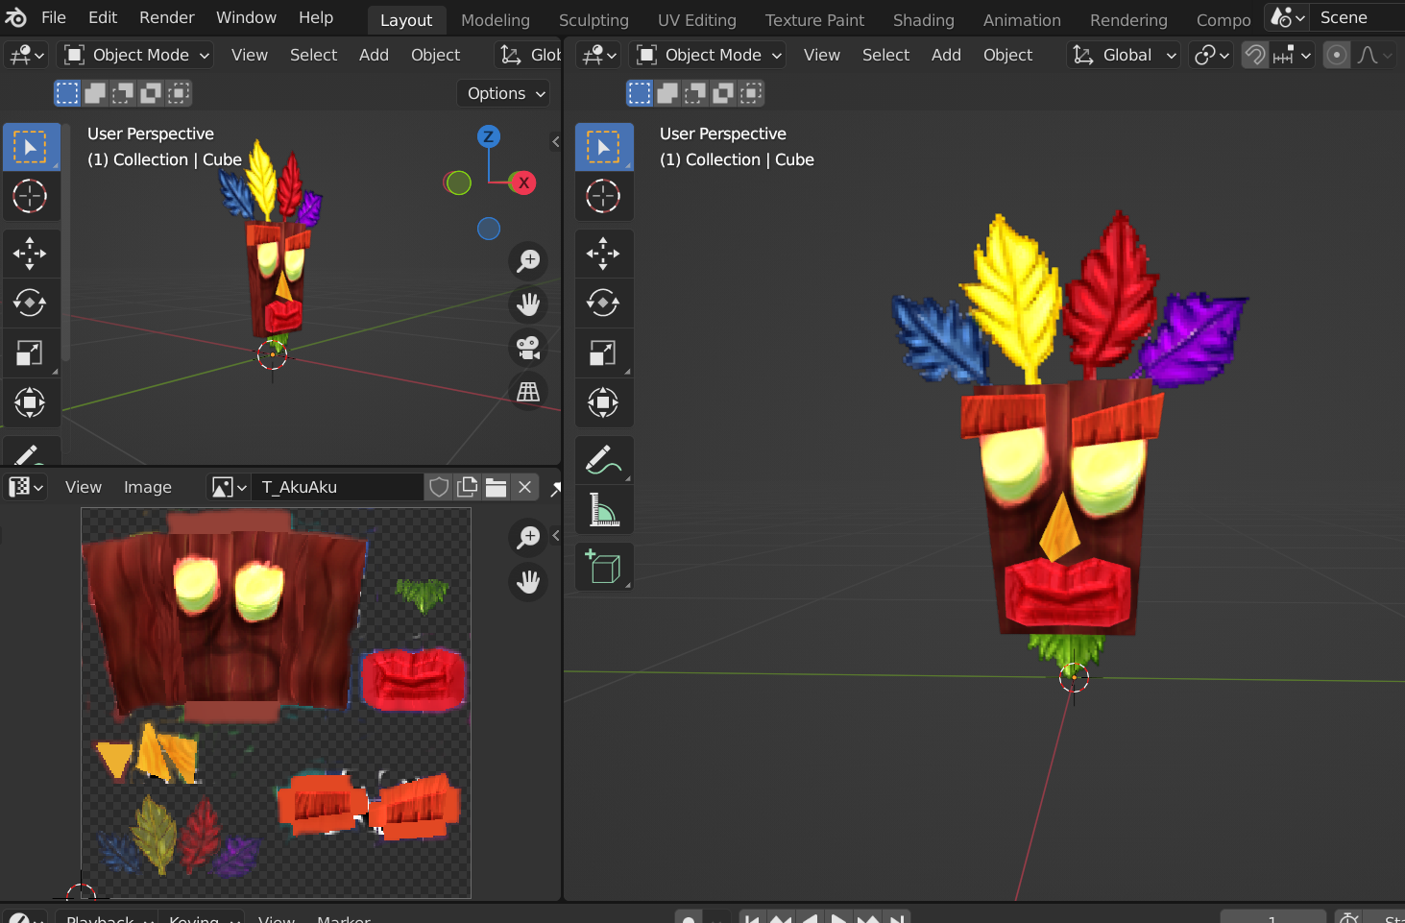This screenshot has width=1405, height=923.
Task: Open View menu in image editor
Action: [84, 487]
